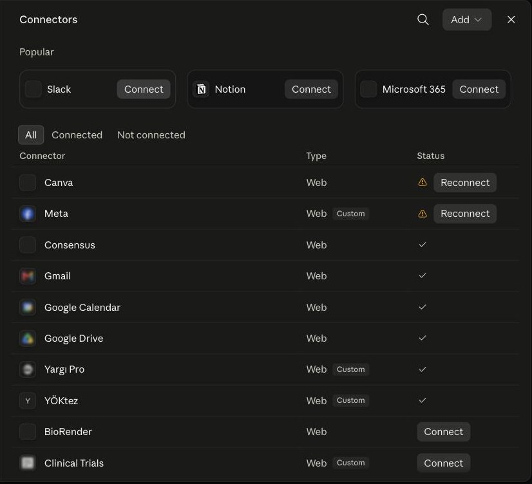Reconnect the Canva connector
Image resolution: width=532 pixels, height=484 pixels.
pyautogui.click(x=465, y=183)
